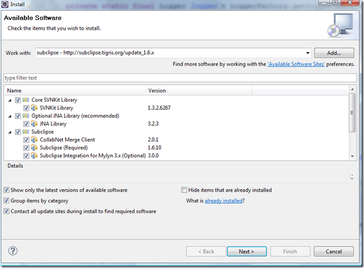Click the Core SVNKit Library category icon

(x=26, y=100)
